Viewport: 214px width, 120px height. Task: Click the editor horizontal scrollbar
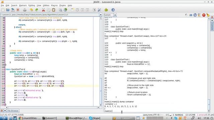tap(53, 107)
